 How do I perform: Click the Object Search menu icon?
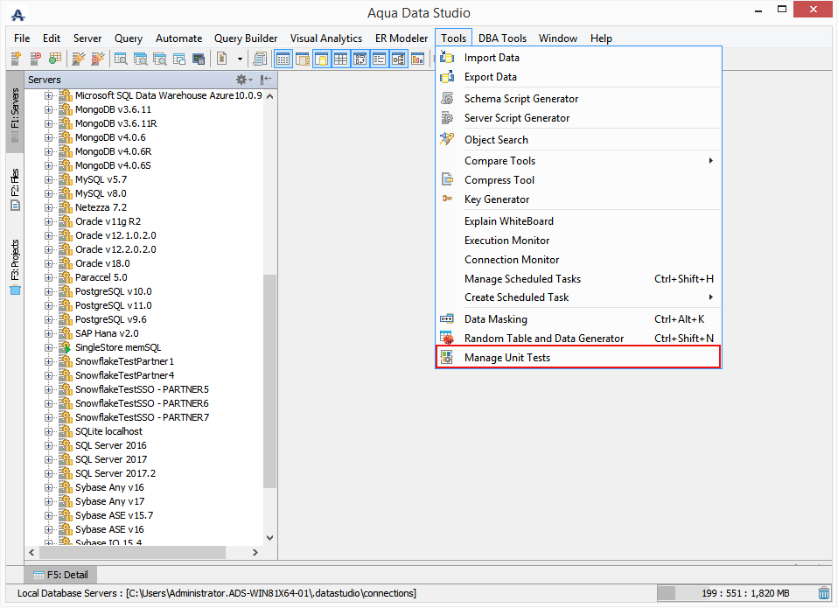point(447,139)
